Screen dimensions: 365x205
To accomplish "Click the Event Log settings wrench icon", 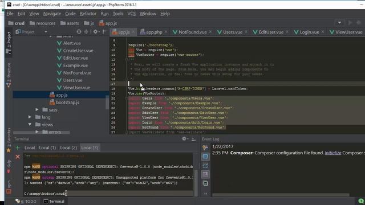I will [205, 147].
